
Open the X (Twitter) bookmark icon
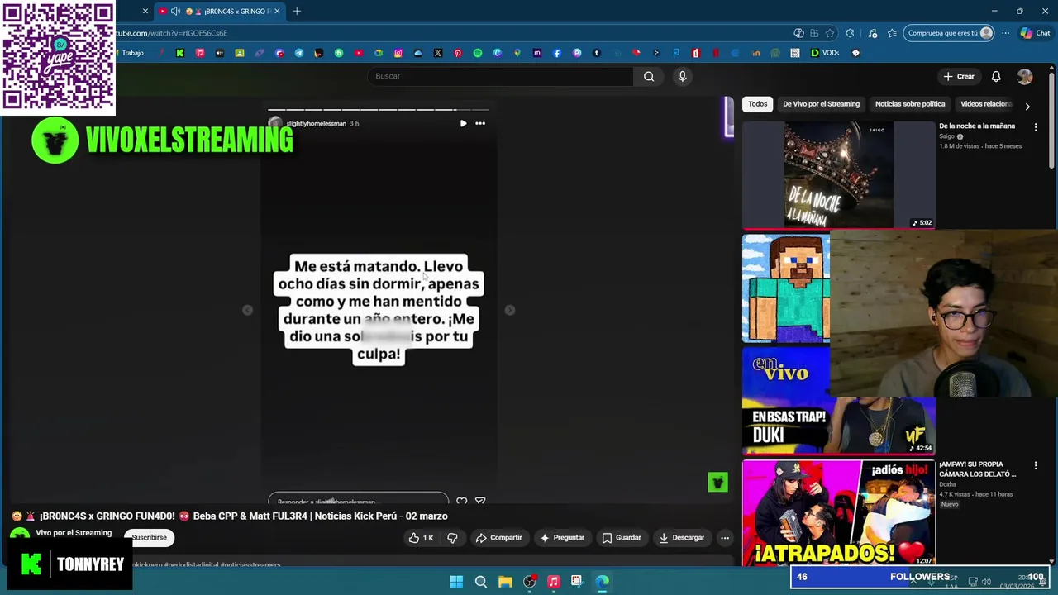(438, 53)
